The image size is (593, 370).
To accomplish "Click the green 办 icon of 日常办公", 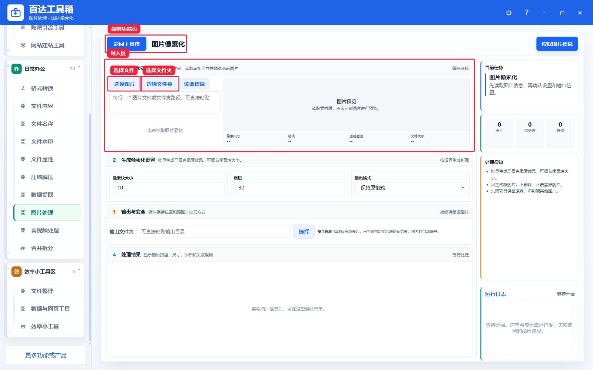I will 17,69.
